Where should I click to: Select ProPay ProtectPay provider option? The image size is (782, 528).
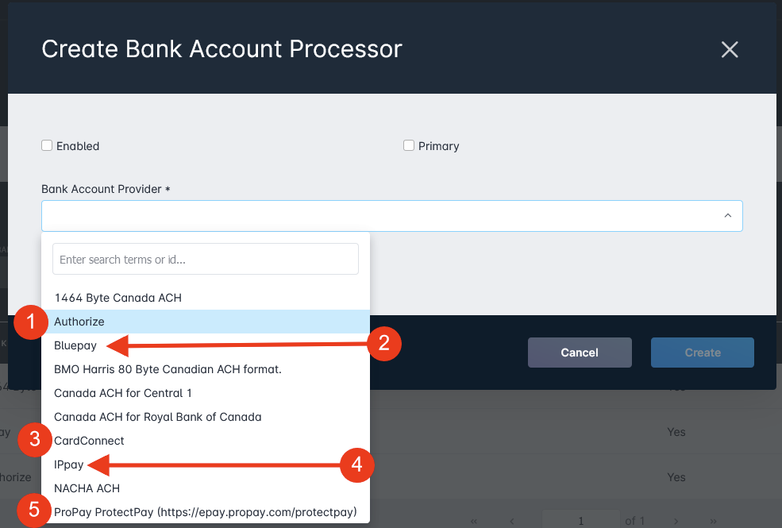tap(206, 512)
